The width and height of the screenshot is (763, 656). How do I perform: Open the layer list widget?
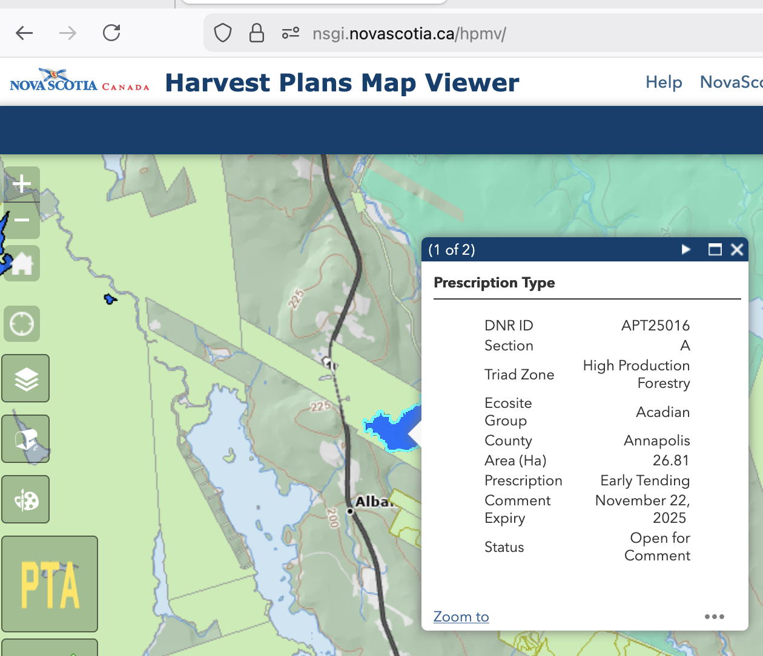25,379
